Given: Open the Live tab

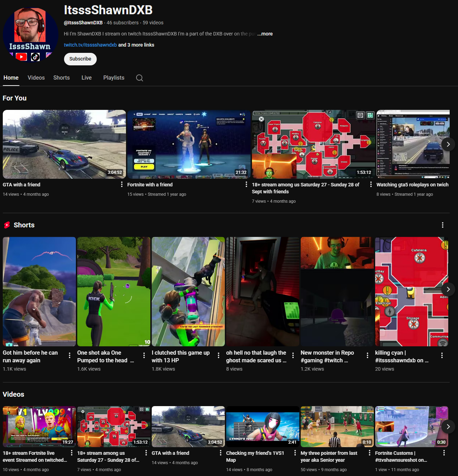Looking at the screenshot, I should pyautogui.click(x=86, y=78).
